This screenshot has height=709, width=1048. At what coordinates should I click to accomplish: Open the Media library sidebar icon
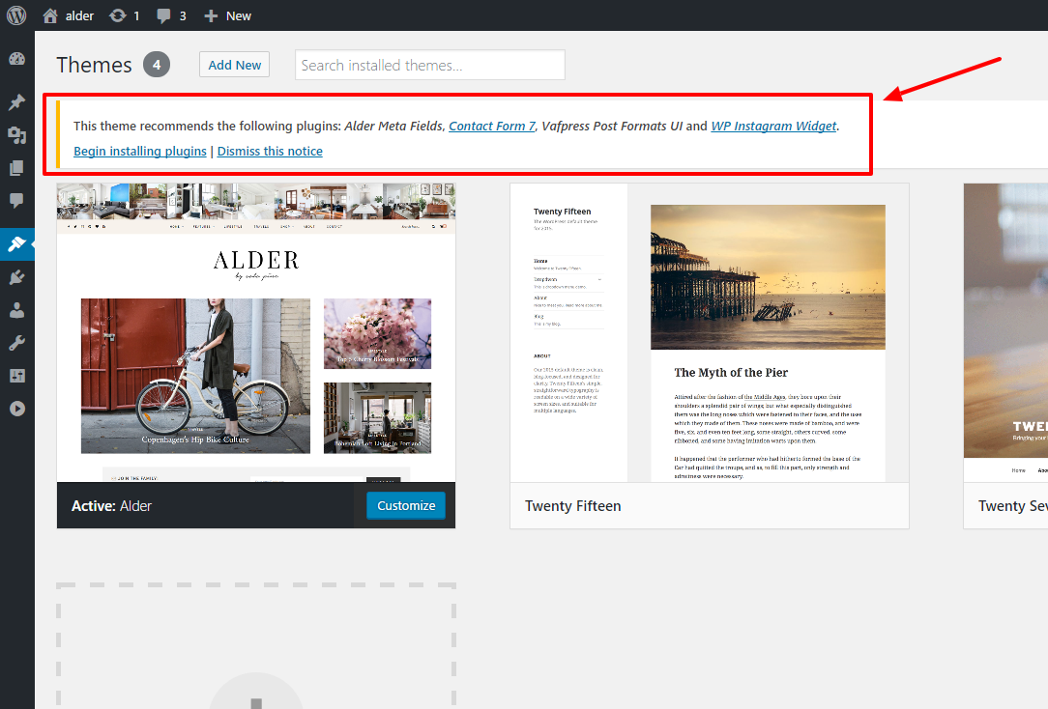pyautogui.click(x=17, y=135)
